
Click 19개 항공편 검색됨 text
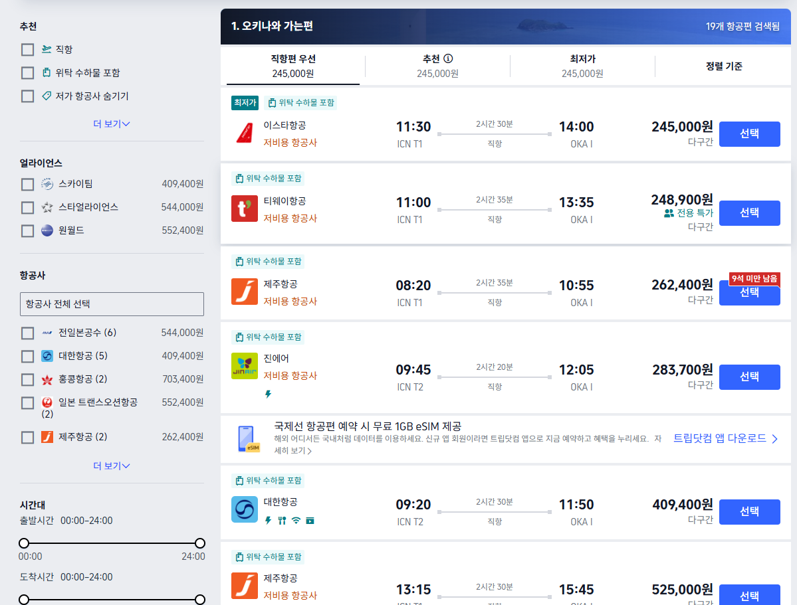click(742, 27)
